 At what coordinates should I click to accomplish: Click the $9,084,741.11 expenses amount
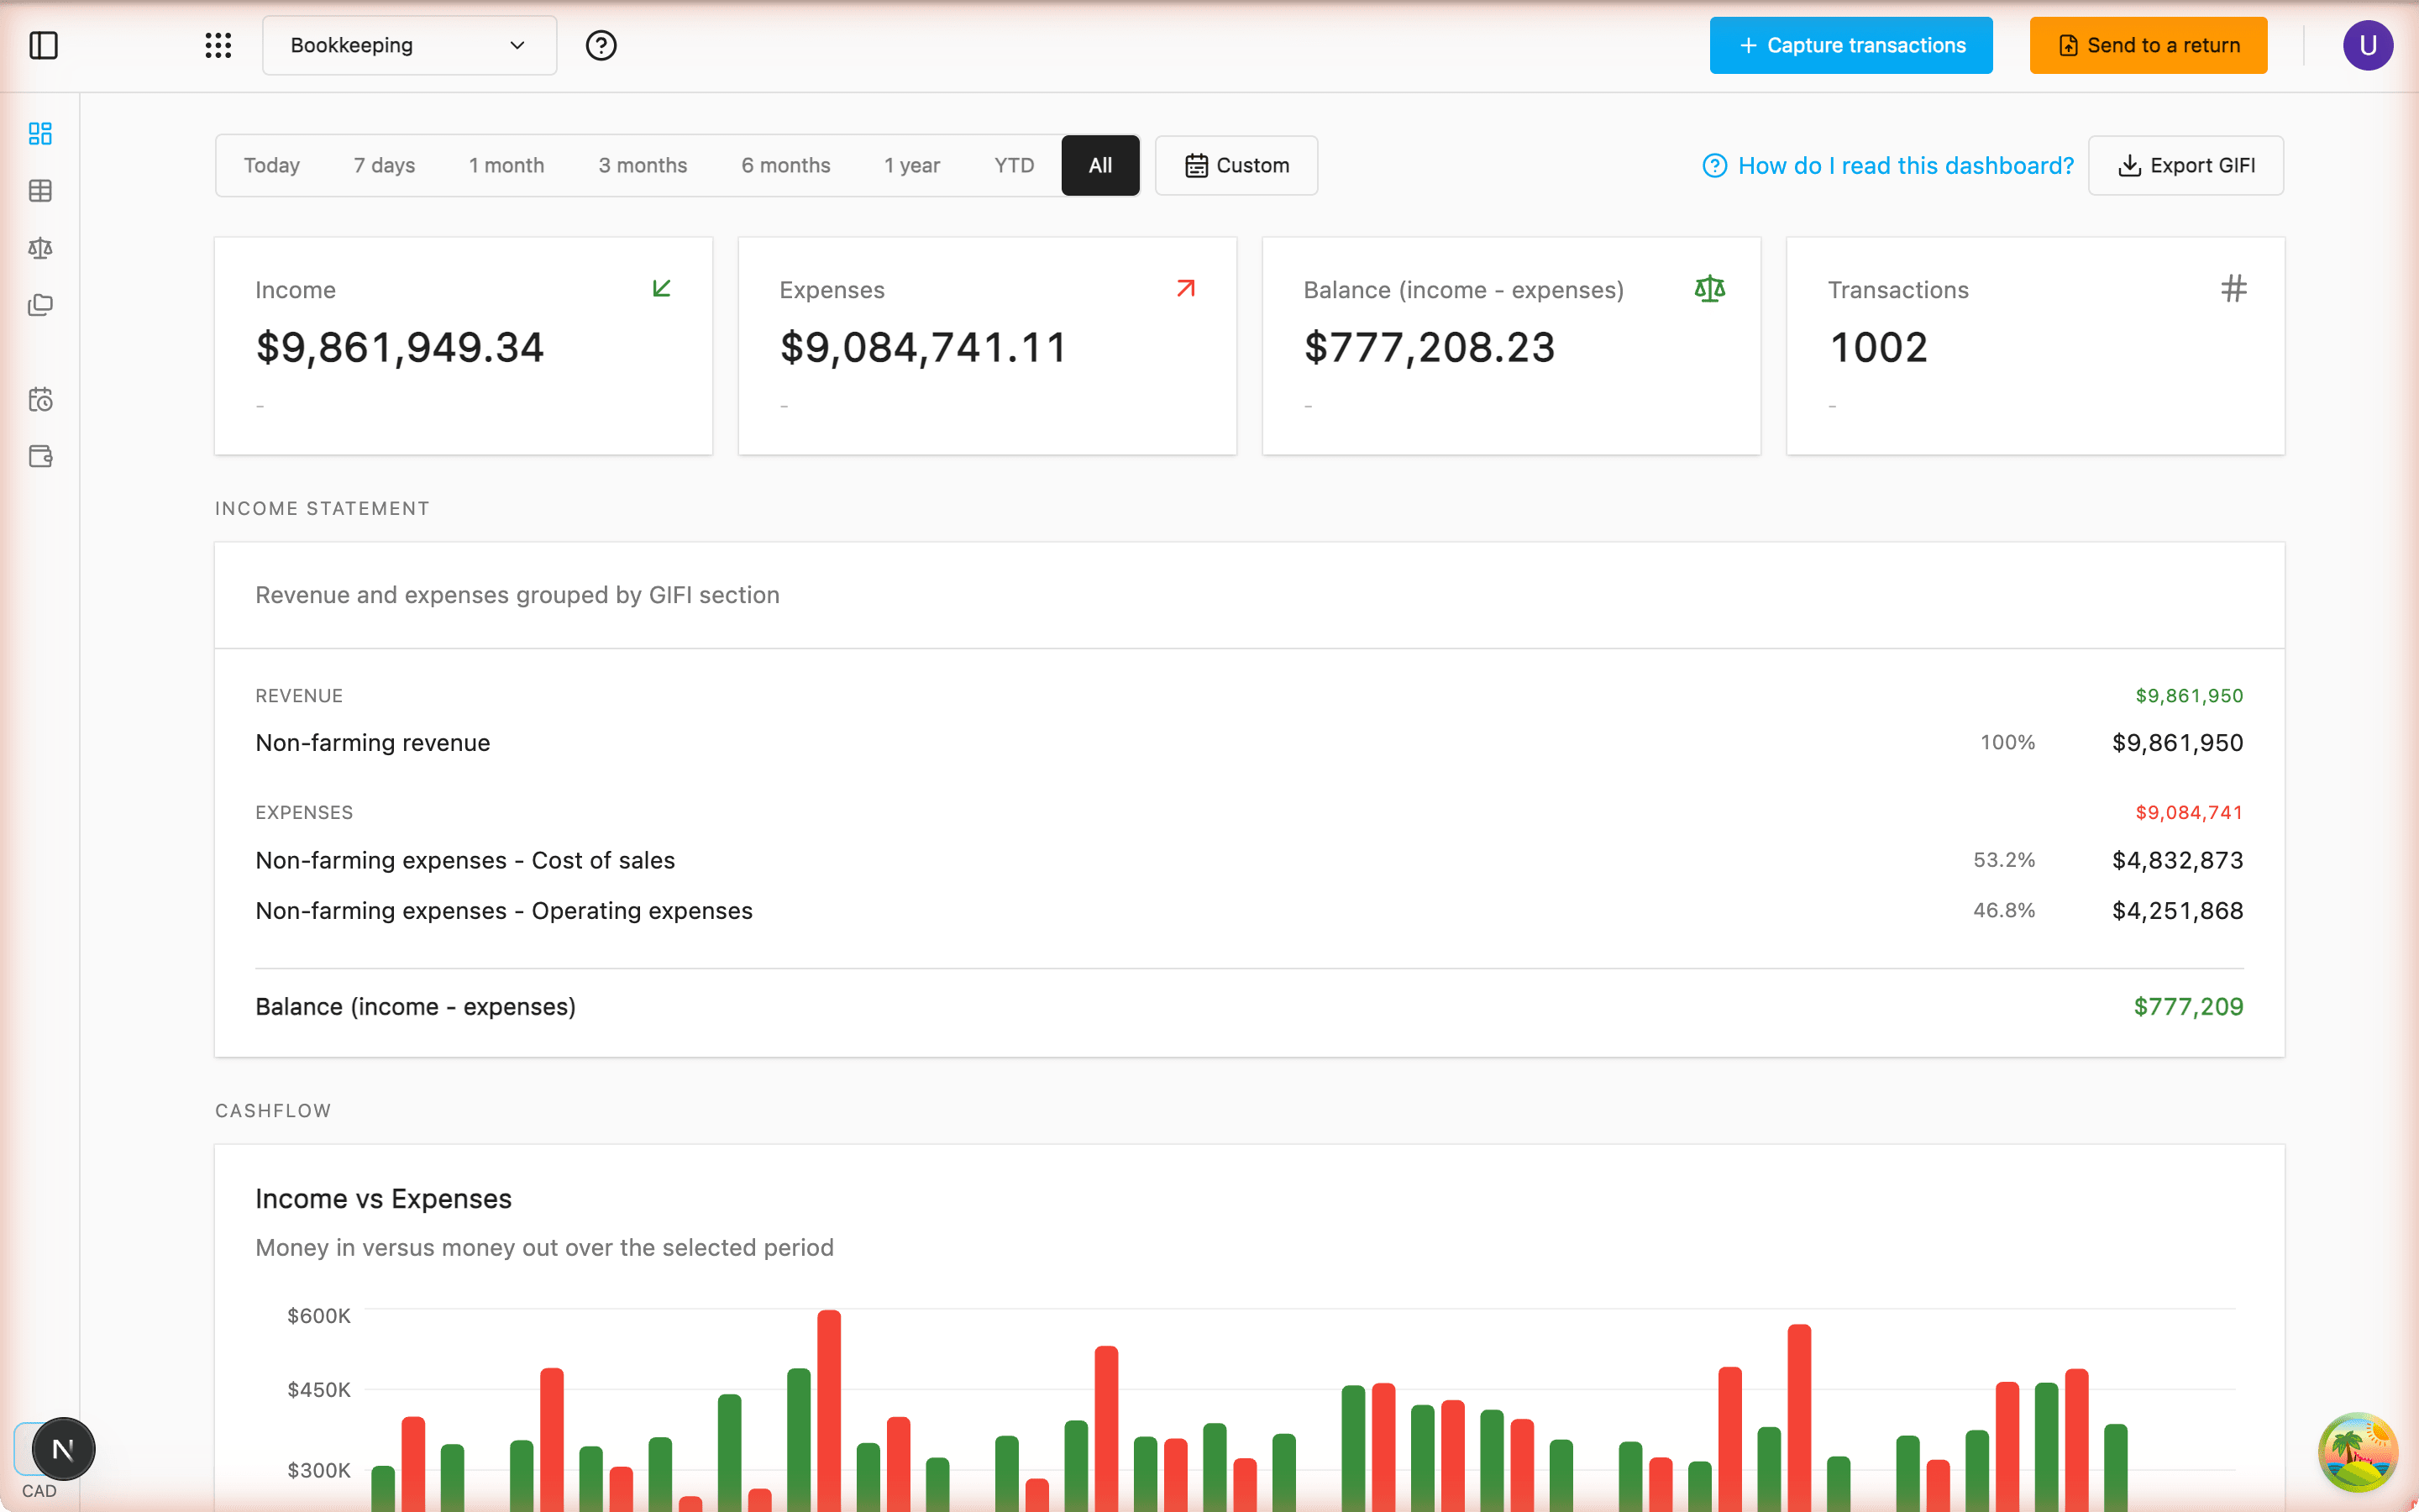pyautogui.click(x=924, y=347)
